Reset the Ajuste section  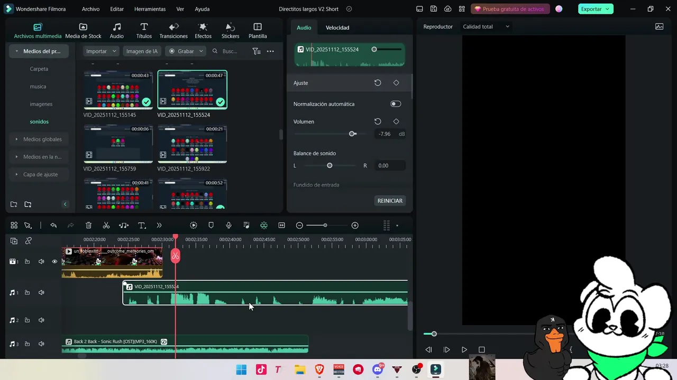pos(378,83)
